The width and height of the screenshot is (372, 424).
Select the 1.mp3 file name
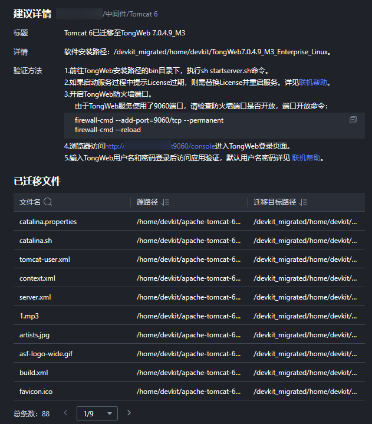(29, 316)
